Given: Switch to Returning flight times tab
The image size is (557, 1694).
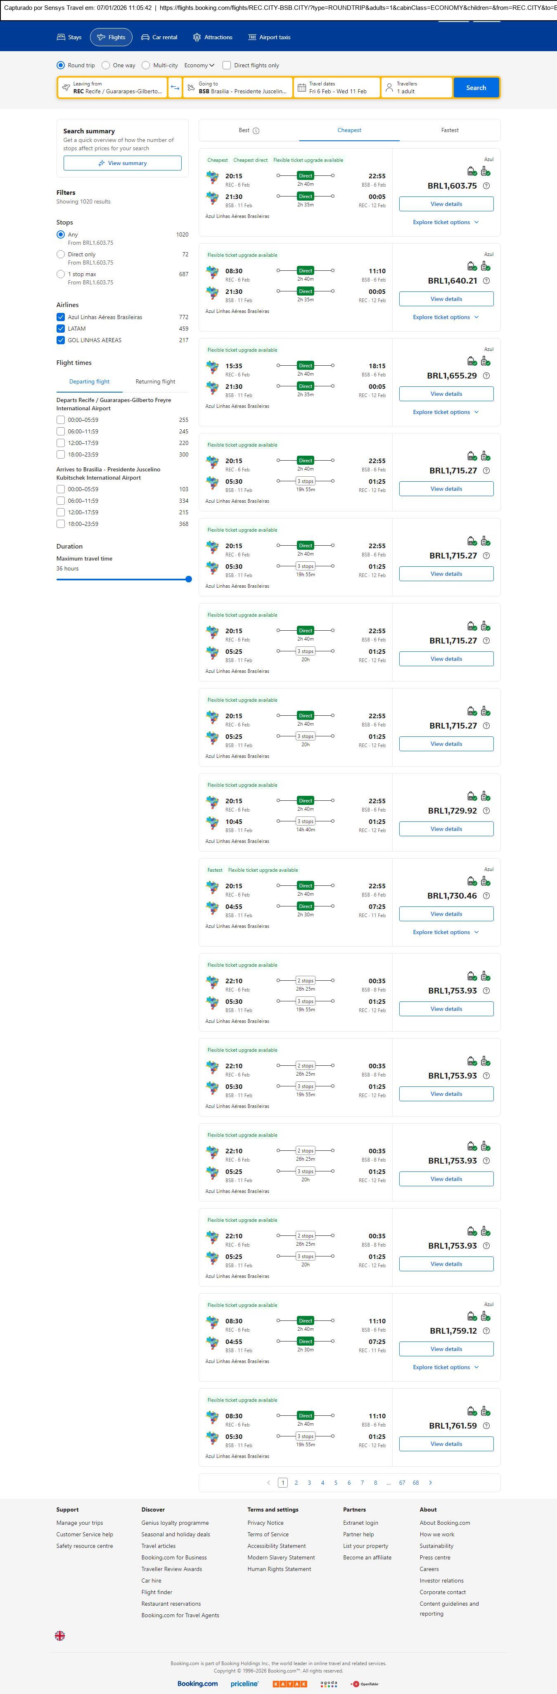Looking at the screenshot, I should click(155, 381).
